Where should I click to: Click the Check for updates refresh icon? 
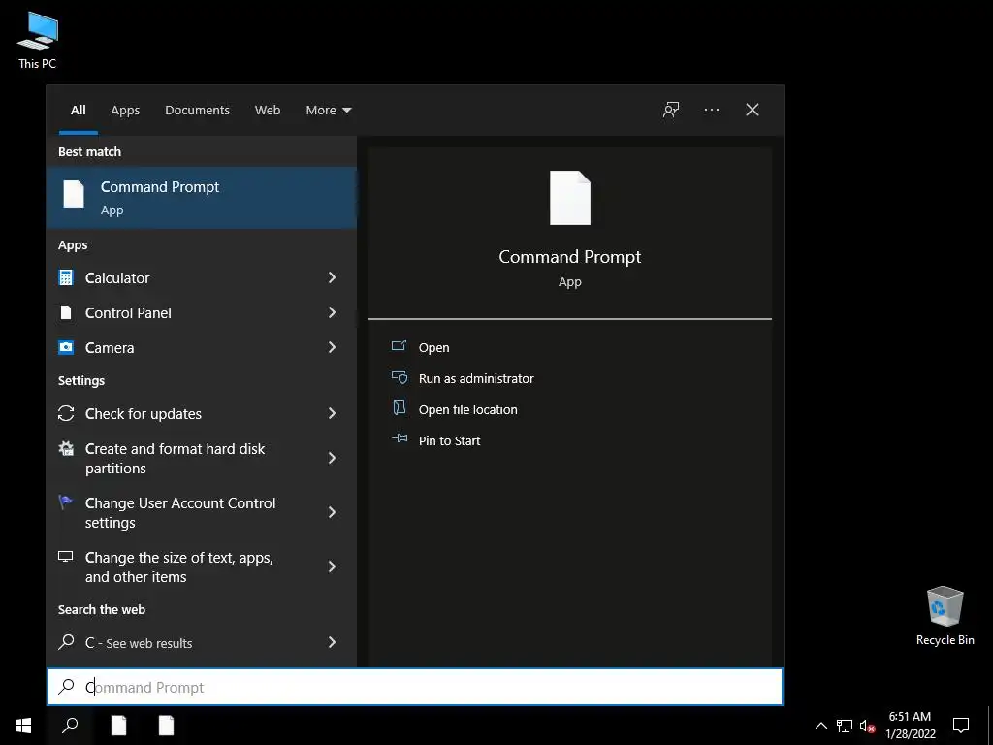click(66, 413)
